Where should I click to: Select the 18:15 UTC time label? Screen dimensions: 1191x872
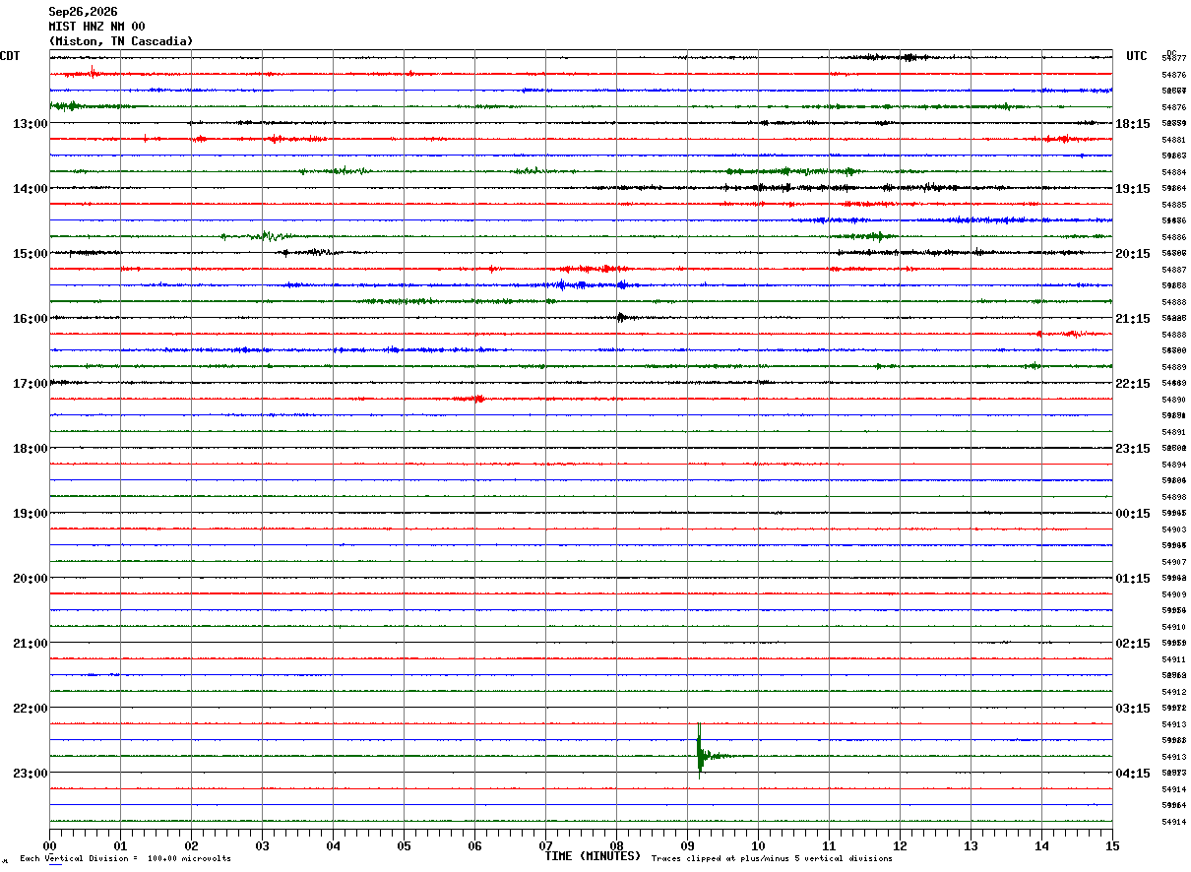tap(1133, 124)
